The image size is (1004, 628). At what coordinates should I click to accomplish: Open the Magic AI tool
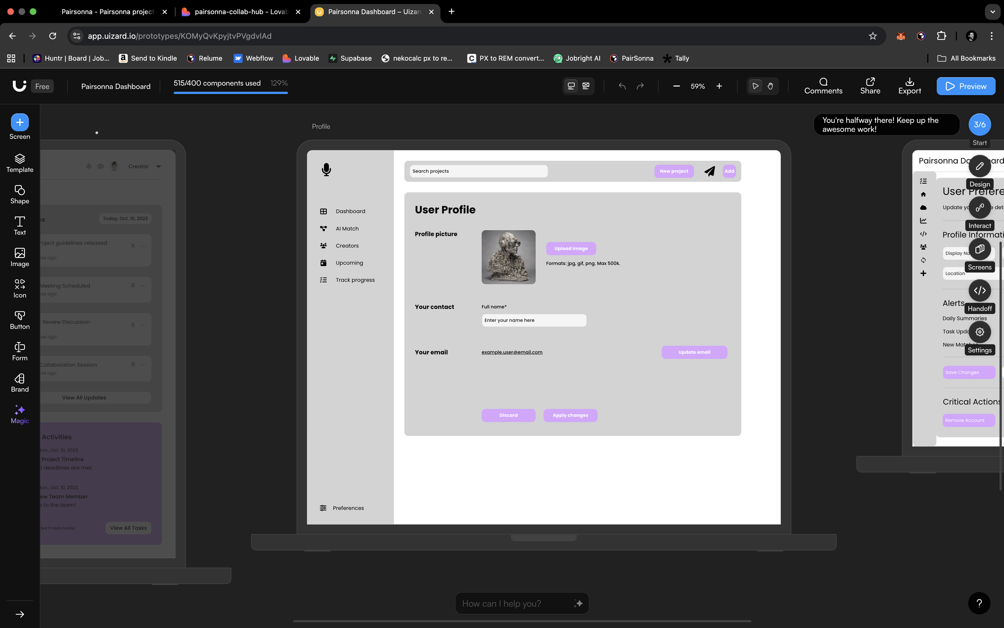[x=20, y=414]
